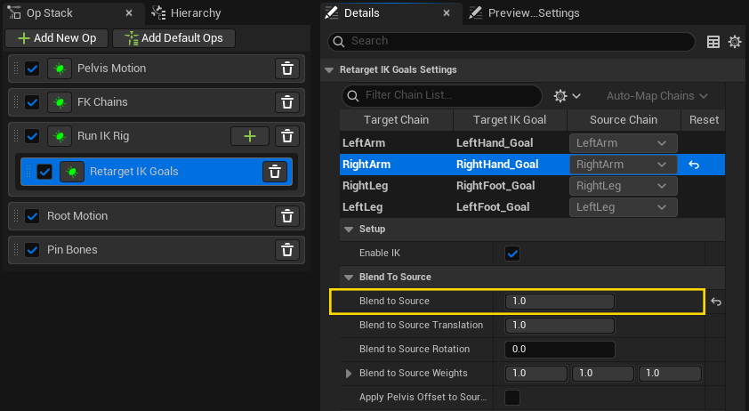
Task: Delete the Root Motion op
Action: tap(287, 216)
